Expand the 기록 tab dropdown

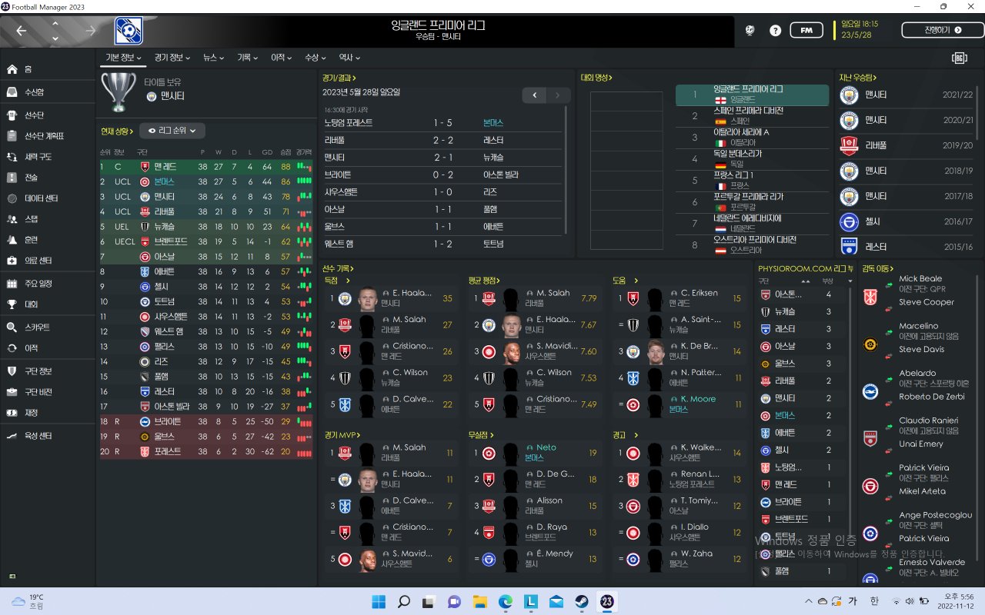click(x=248, y=58)
